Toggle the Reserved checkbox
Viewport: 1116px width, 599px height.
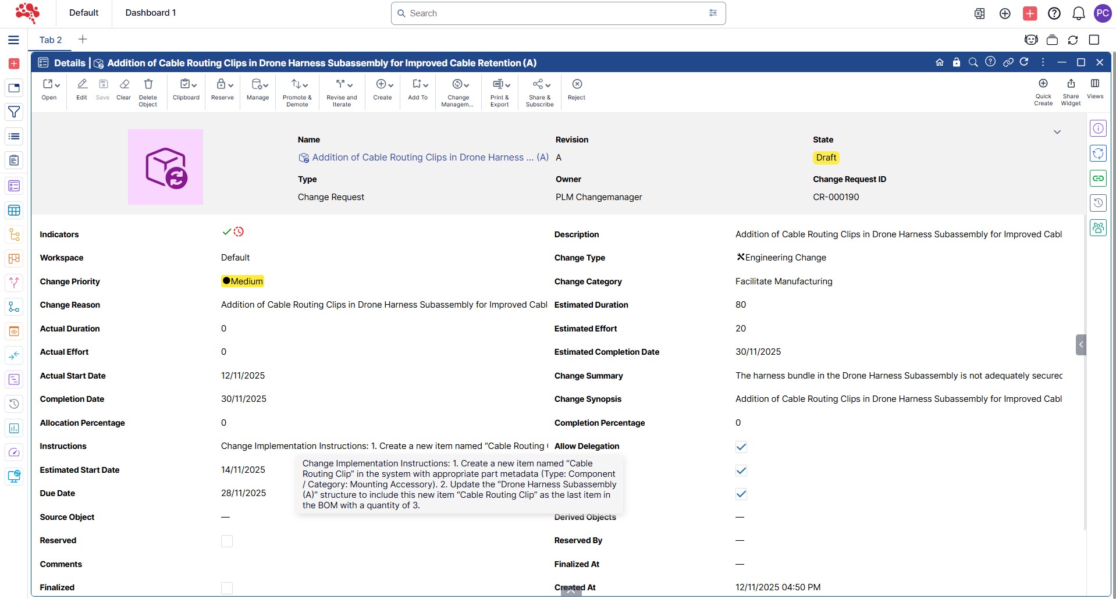pyautogui.click(x=227, y=541)
